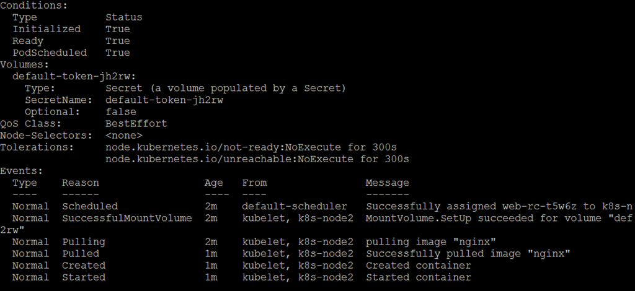Click the unreachable NoExecute toleration line

click(257, 159)
